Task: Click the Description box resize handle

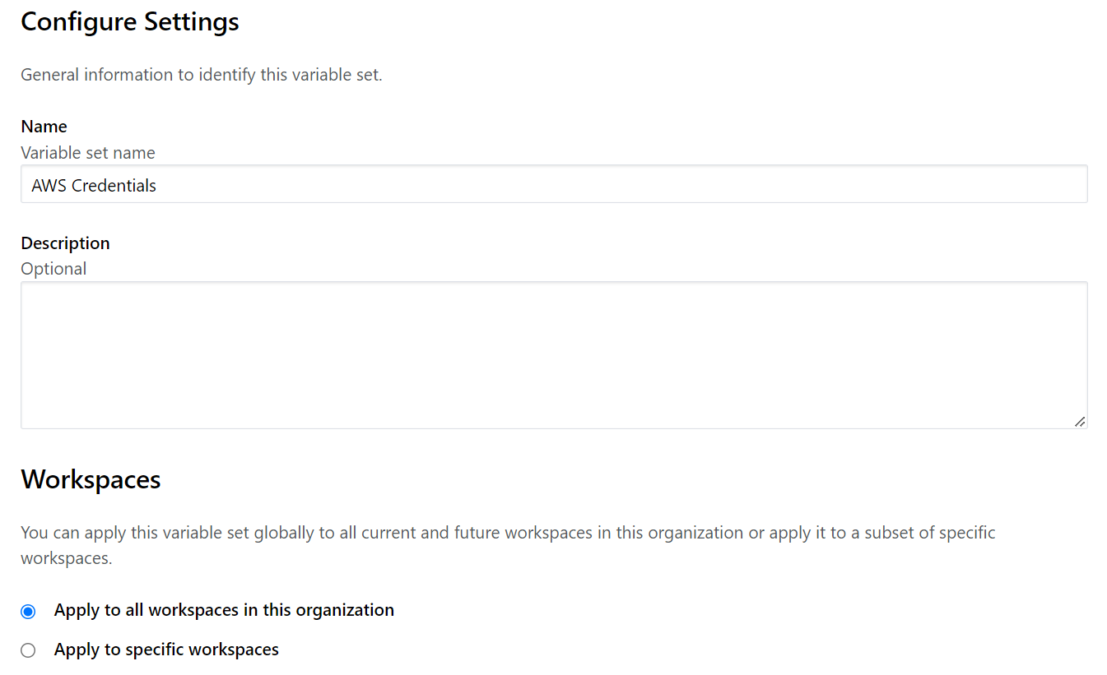Action: point(1079,421)
